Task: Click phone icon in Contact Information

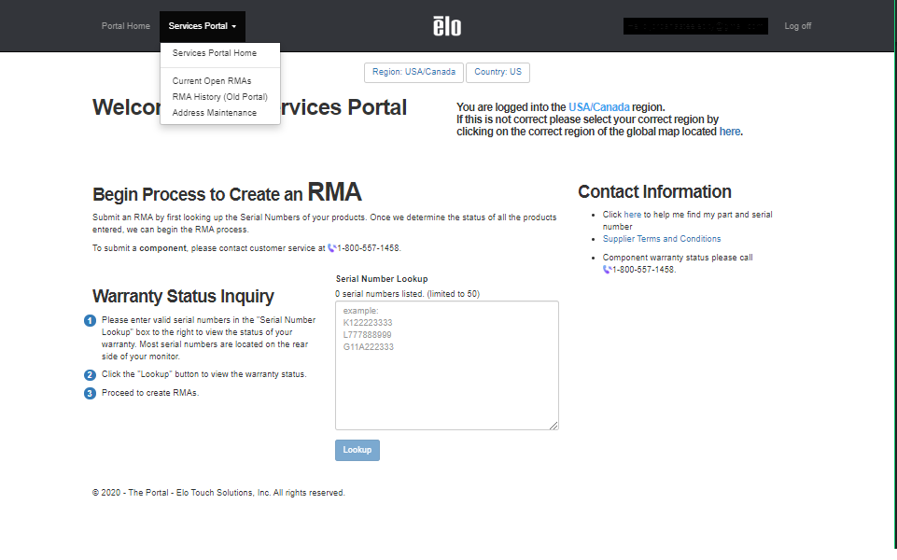Action: [607, 270]
